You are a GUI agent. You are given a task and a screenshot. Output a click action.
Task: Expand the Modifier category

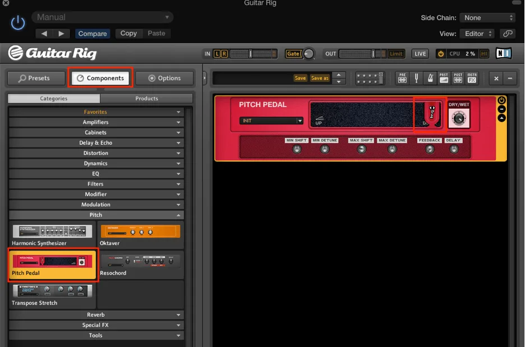[x=96, y=194]
